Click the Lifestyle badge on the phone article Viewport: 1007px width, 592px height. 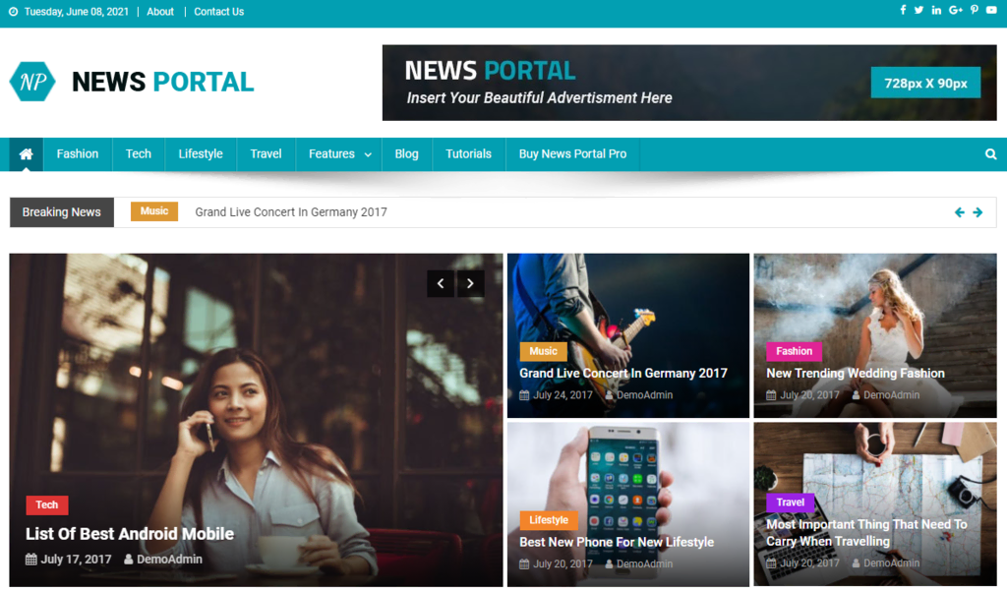[x=549, y=520]
